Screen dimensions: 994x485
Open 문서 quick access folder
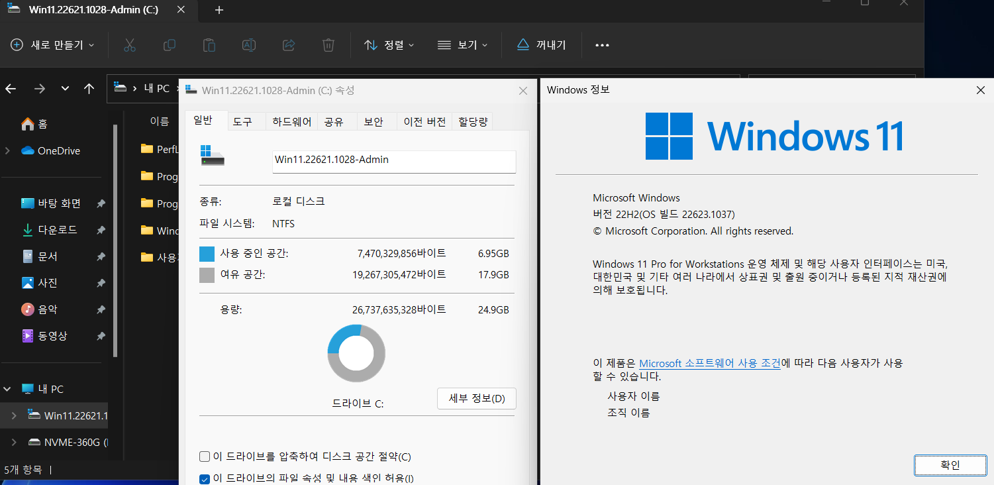tap(40, 256)
